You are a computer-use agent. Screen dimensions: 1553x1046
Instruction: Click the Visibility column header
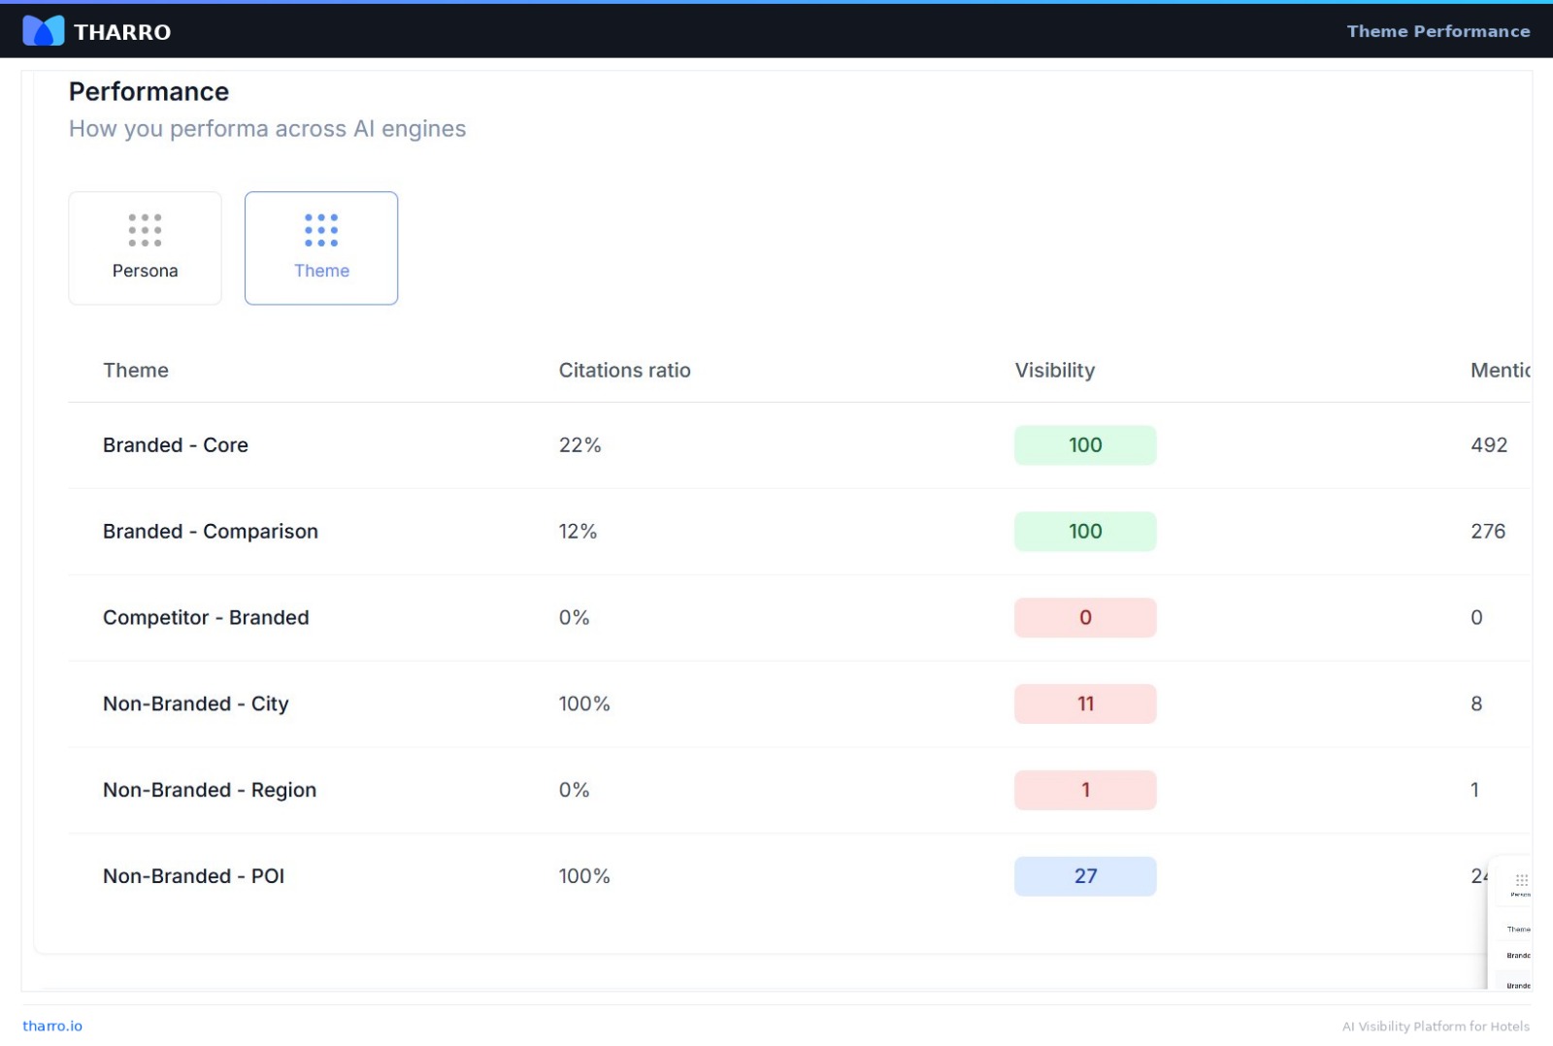pyautogui.click(x=1054, y=370)
